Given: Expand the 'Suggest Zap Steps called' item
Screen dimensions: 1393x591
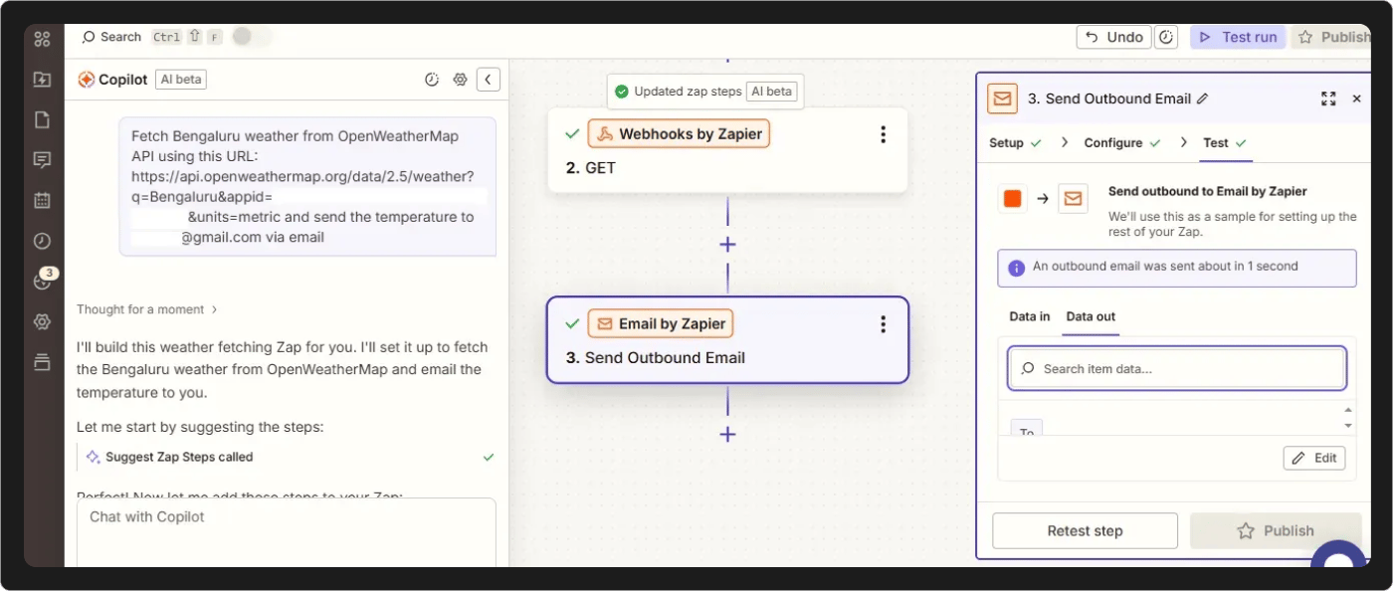Looking at the screenshot, I should tap(286, 457).
